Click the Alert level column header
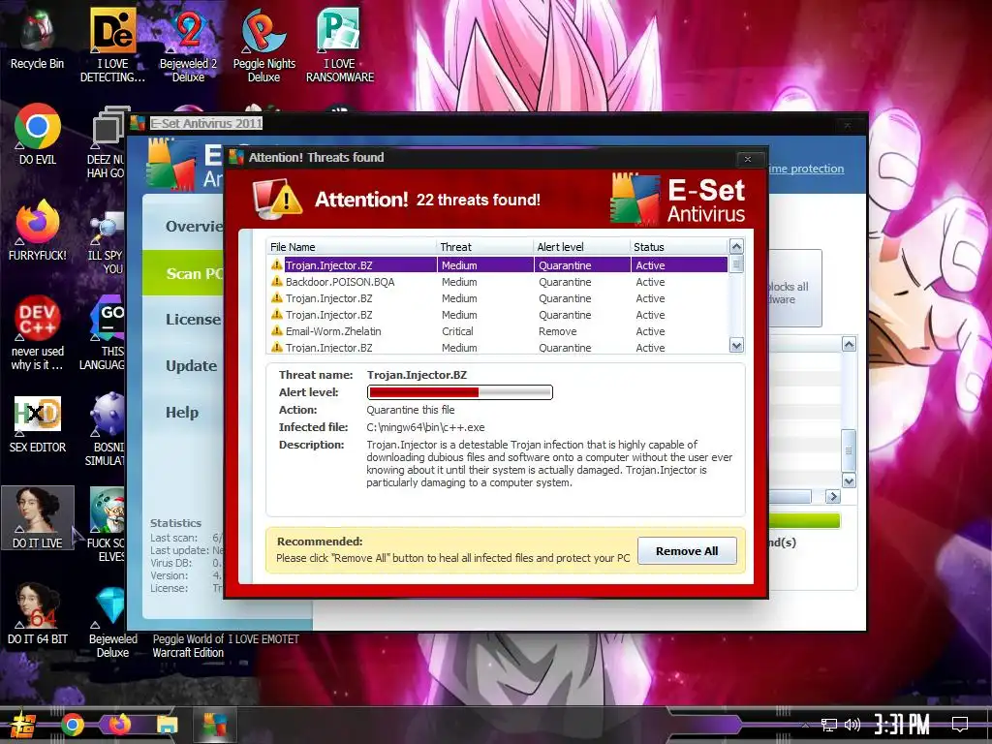Viewport: 992px width, 744px height. pos(581,247)
